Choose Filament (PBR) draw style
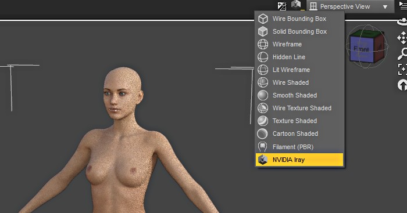Screen dimensions: 407x213 coord(299,147)
